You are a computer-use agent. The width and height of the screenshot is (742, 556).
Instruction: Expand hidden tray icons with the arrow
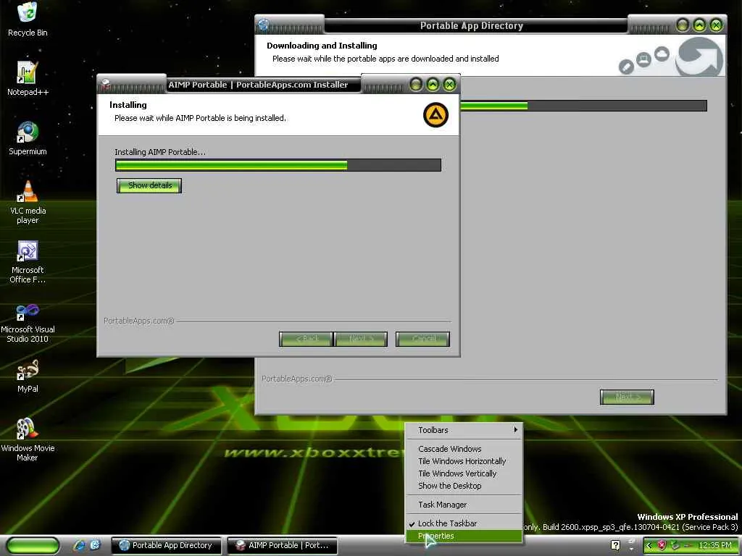click(650, 546)
